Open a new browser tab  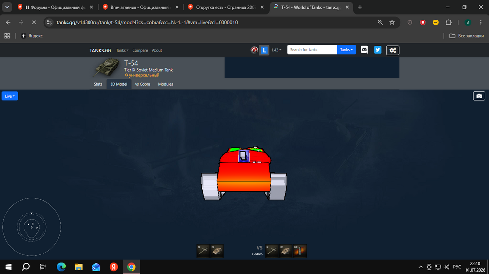point(360,7)
